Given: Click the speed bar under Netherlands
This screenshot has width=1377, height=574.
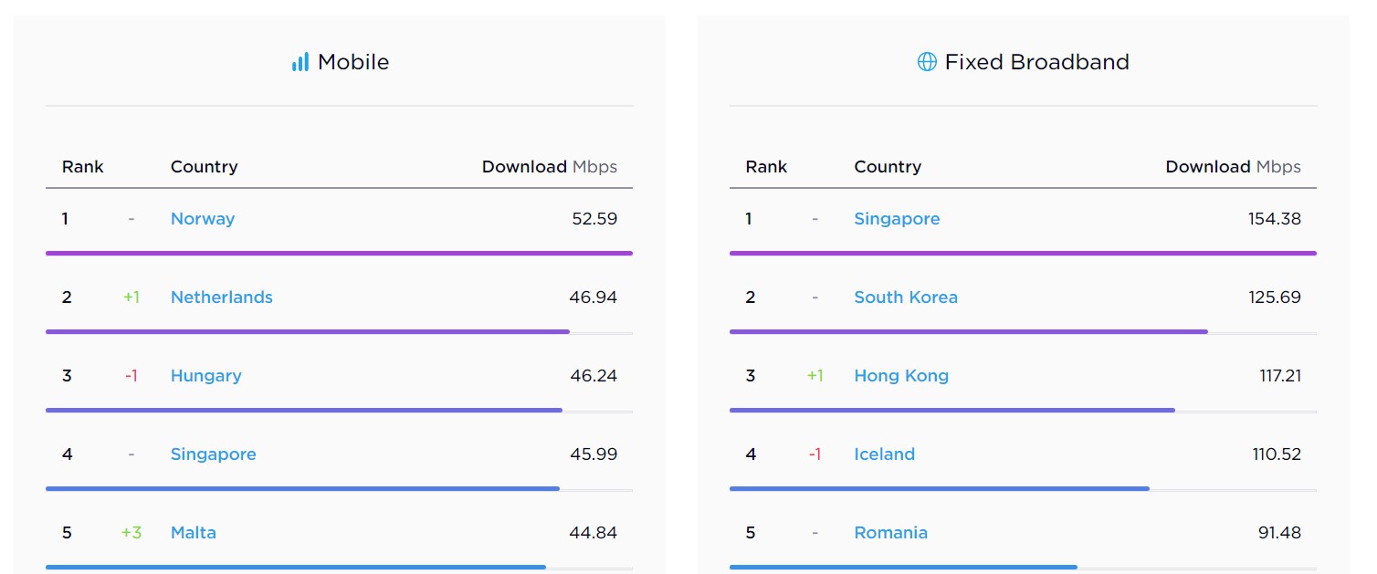Looking at the screenshot, I should (x=308, y=331).
